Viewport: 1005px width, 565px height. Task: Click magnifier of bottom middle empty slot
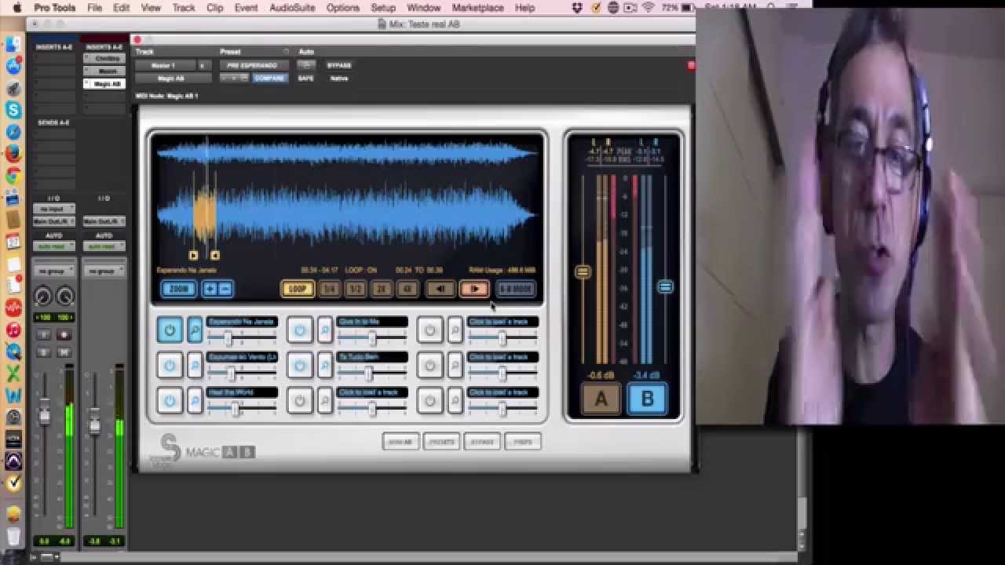click(x=325, y=401)
